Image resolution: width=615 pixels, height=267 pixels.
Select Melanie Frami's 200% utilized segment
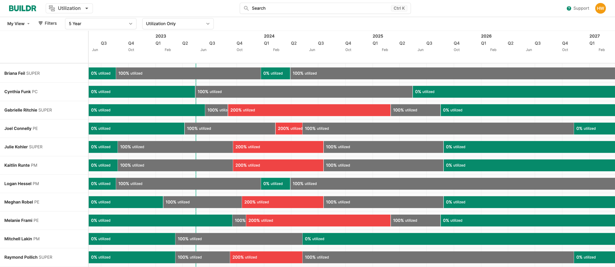click(317, 220)
